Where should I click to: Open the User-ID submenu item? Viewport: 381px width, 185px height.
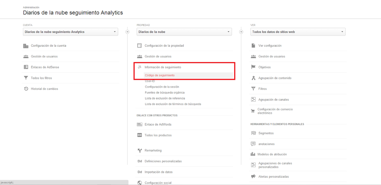click(x=150, y=81)
